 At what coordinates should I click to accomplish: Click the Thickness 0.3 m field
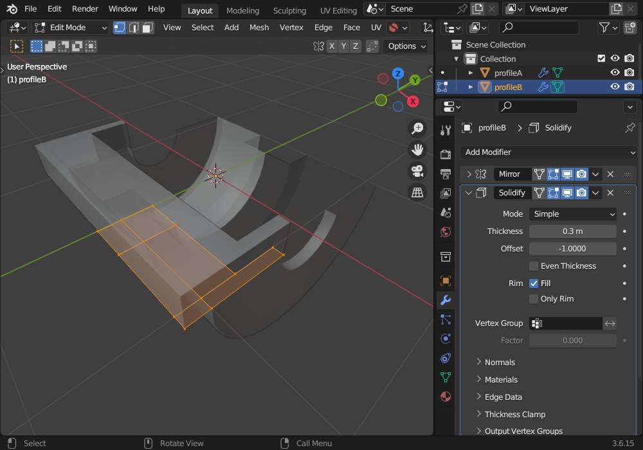point(572,231)
